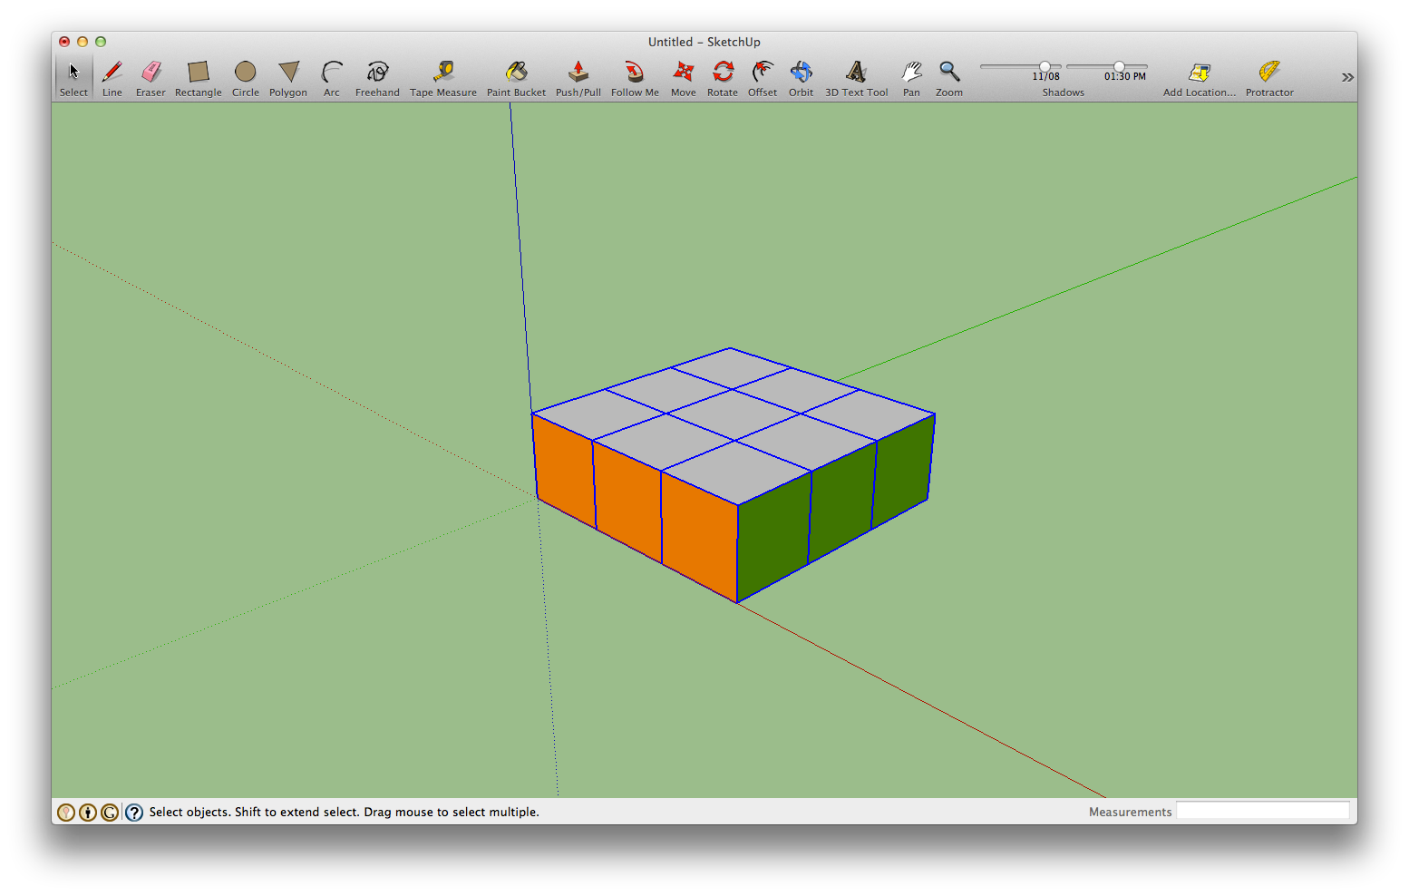Click inside the Measurements input field

[1263, 811]
